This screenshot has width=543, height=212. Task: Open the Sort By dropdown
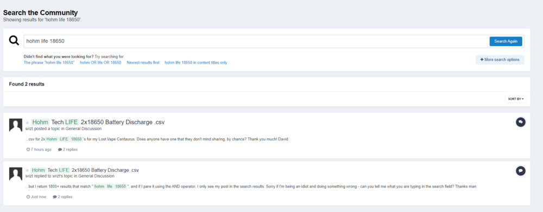point(516,99)
